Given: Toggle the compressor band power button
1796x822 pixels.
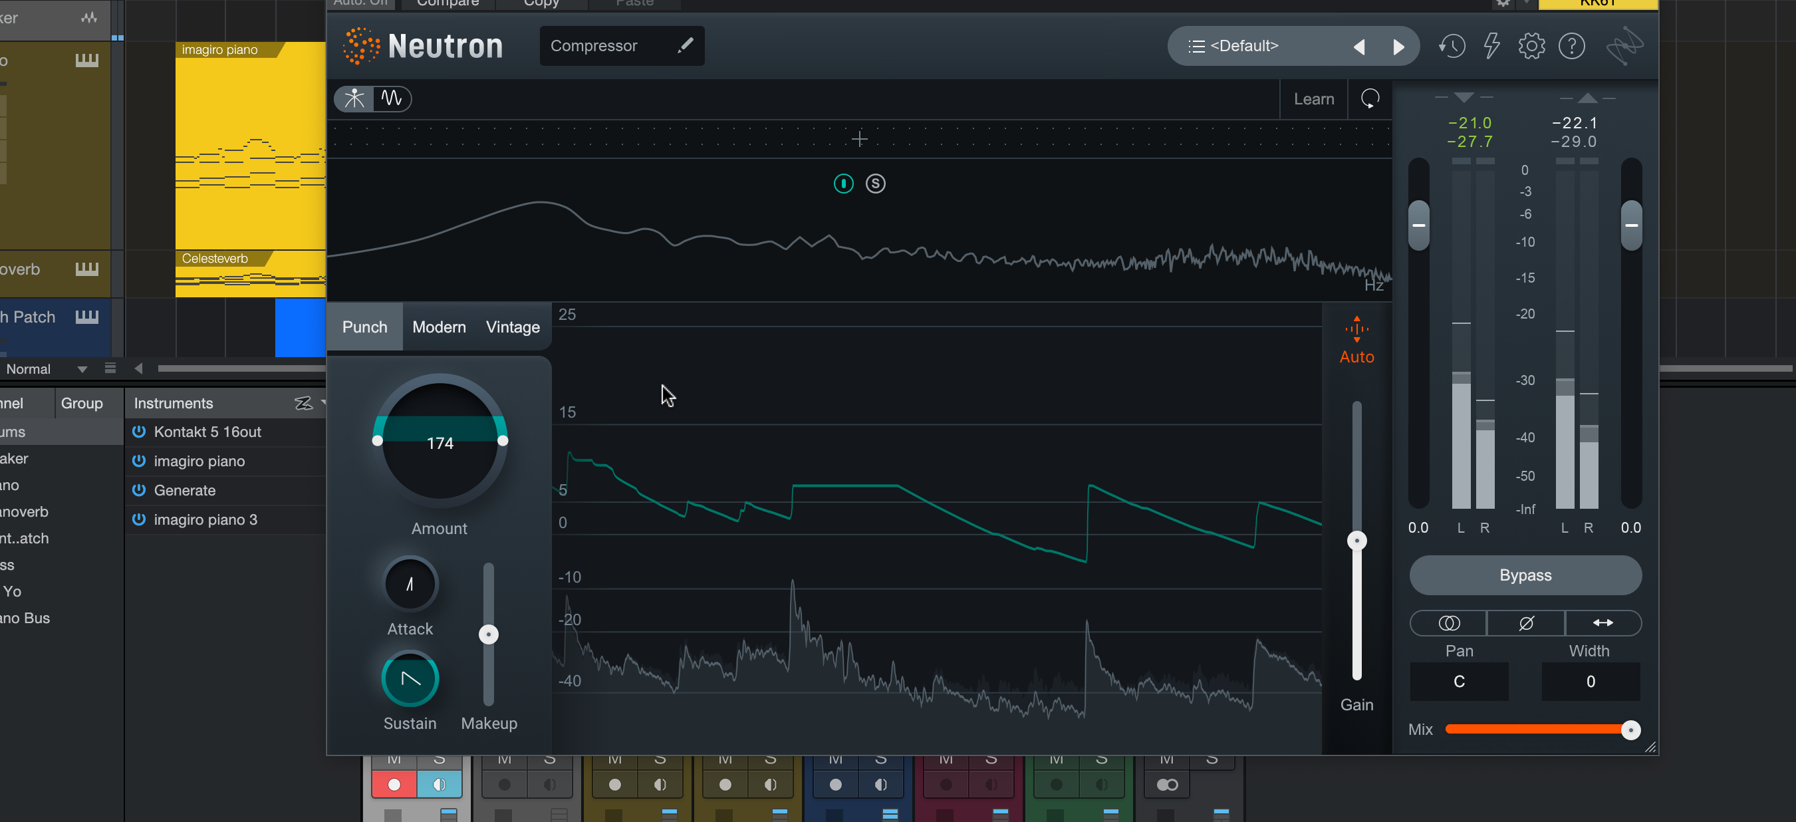Looking at the screenshot, I should coord(843,184).
